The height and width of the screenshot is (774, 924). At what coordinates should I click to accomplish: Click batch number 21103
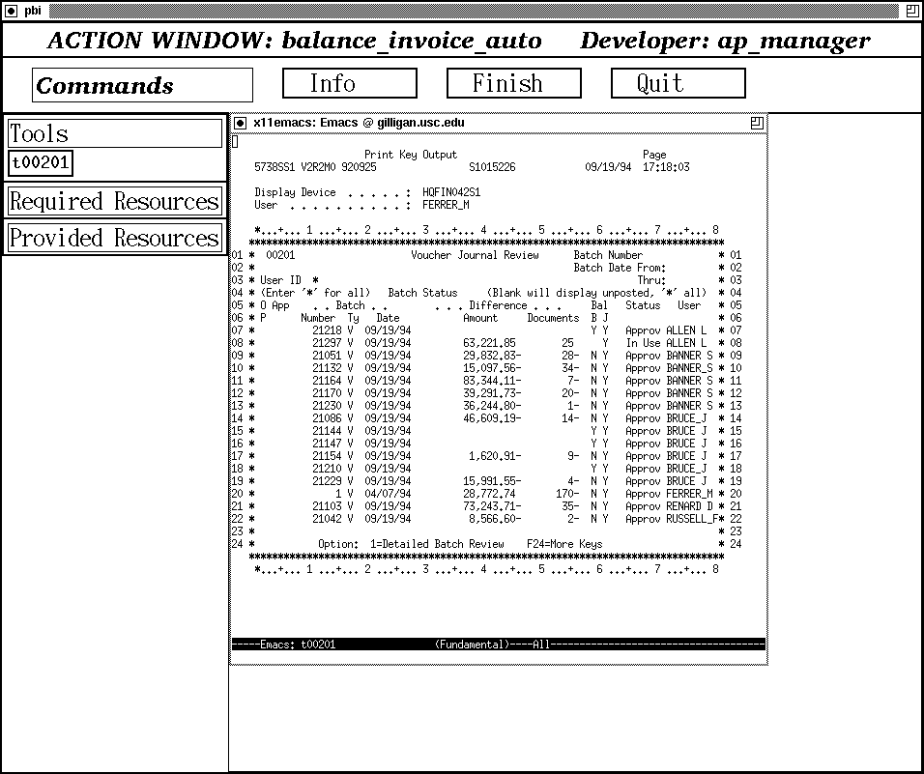pyautogui.click(x=327, y=506)
